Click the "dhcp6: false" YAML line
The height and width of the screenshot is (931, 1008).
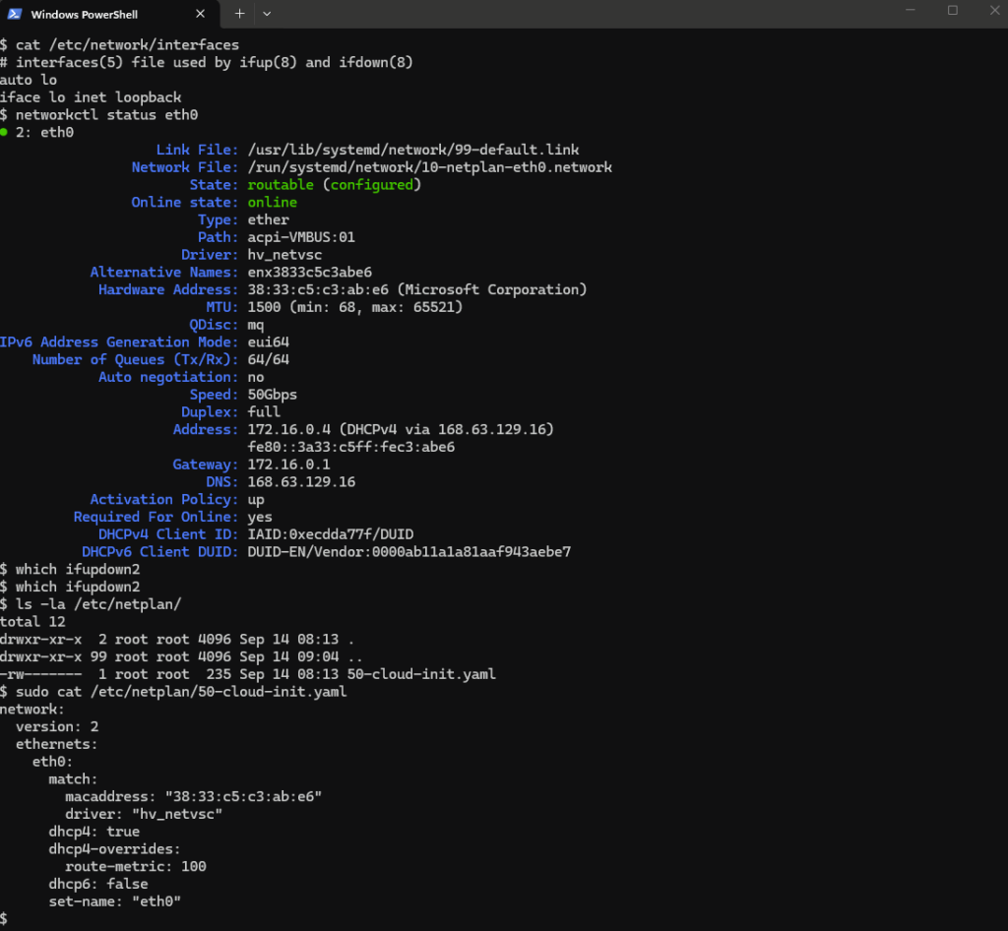[x=98, y=884]
